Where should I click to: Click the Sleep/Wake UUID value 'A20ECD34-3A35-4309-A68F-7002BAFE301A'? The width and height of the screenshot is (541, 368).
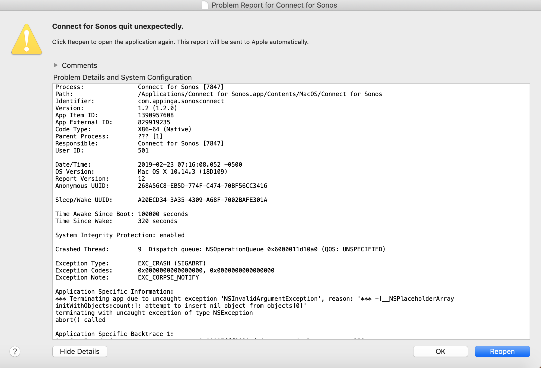pyautogui.click(x=202, y=200)
